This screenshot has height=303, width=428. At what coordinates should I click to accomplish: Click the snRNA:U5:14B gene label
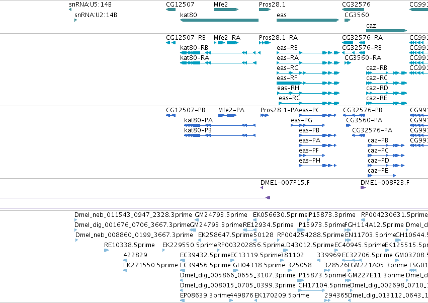click(90, 5)
